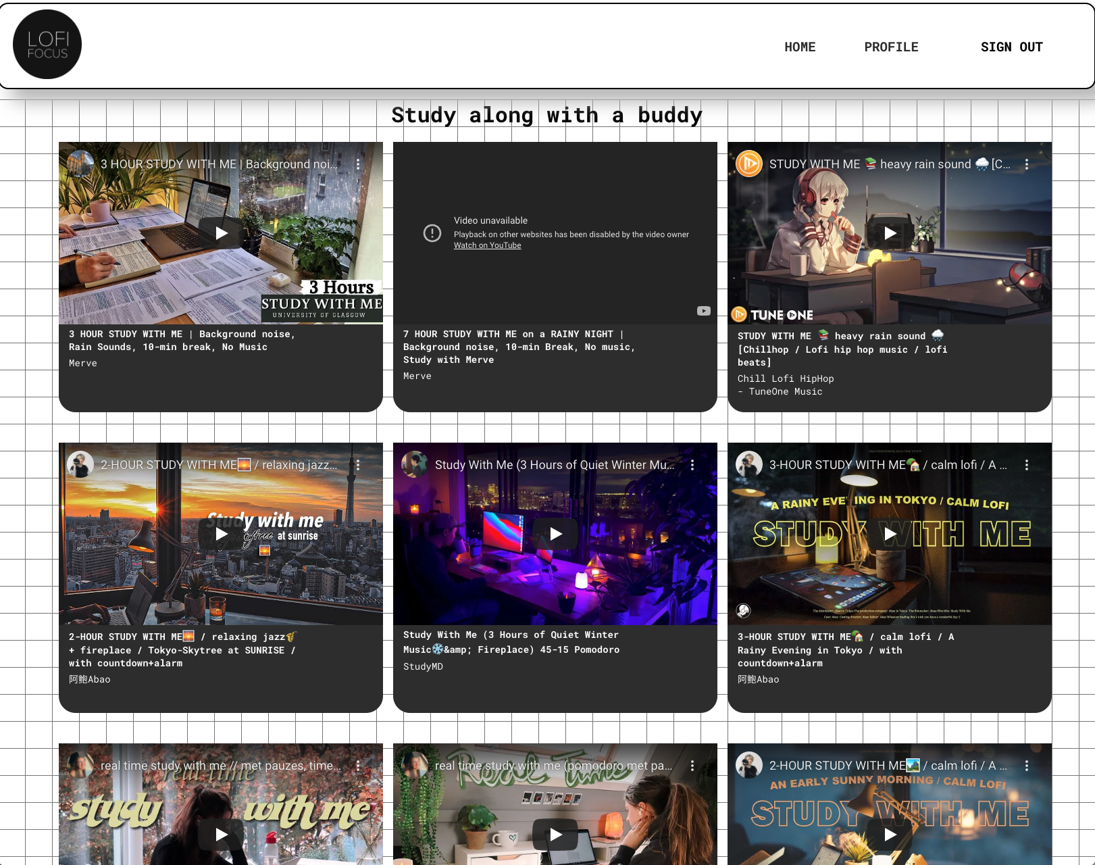Click Abao's avatar on the rainy Tokyo video

coord(749,464)
